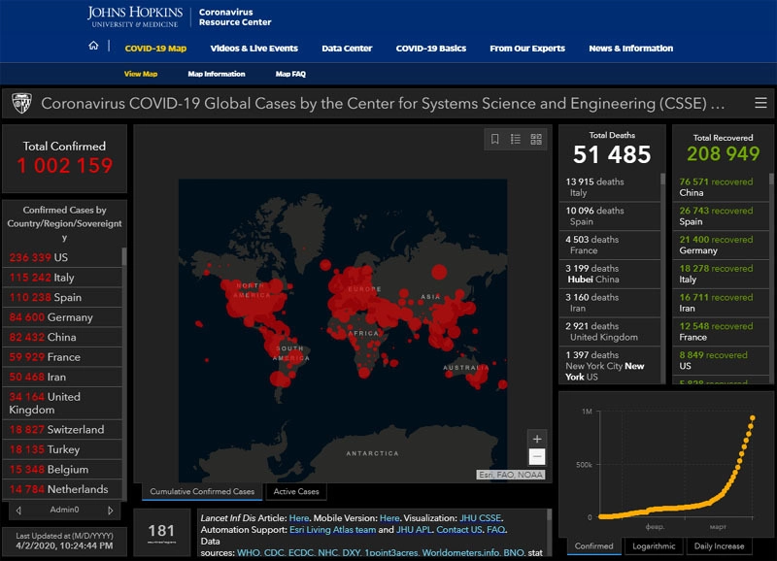The height and width of the screenshot is (561, 777).
Task: Click the home icon in navigation bar
Action: click(93, 47)
